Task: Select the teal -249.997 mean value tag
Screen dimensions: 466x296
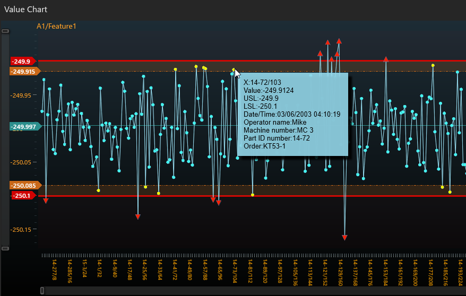Action: [x=24, y=127]
